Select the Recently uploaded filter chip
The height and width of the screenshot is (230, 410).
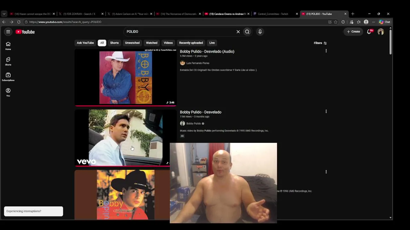coord(191,43)
